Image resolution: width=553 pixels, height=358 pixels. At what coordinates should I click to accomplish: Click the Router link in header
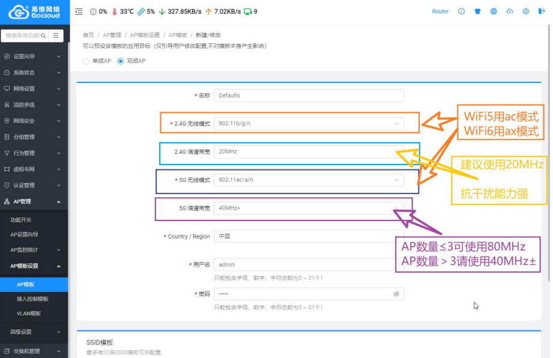click(x=440, y=11)
